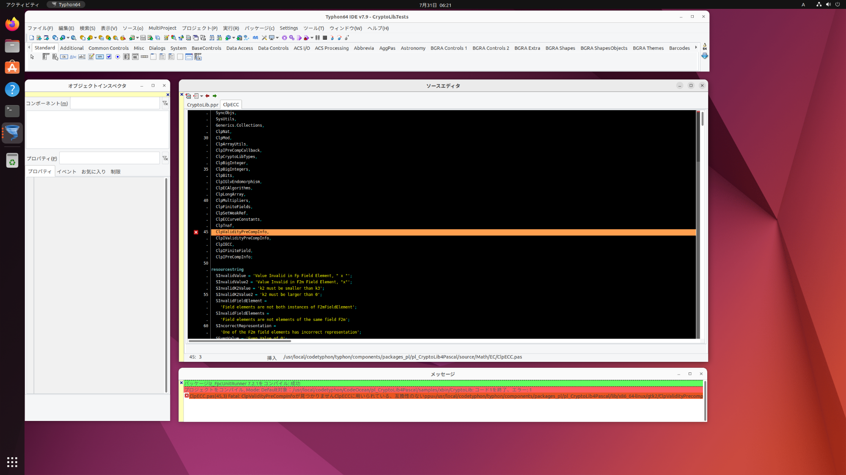
Task: Open the ヘルプ(H) menu
Action: (x=378, y=28)
